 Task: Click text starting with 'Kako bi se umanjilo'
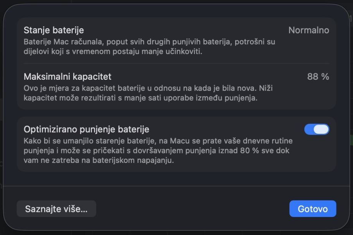pos(157,141)
